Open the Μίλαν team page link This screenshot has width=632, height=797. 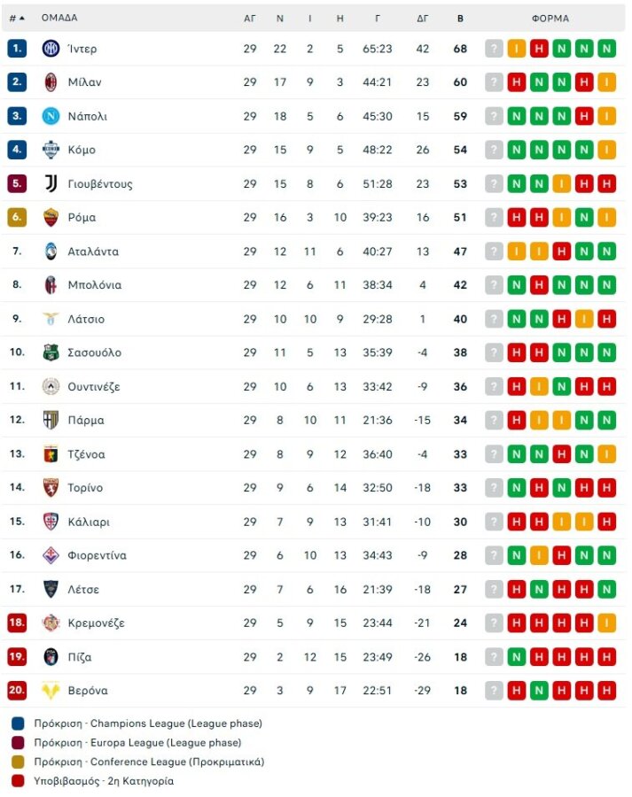[x=84, y=82]
